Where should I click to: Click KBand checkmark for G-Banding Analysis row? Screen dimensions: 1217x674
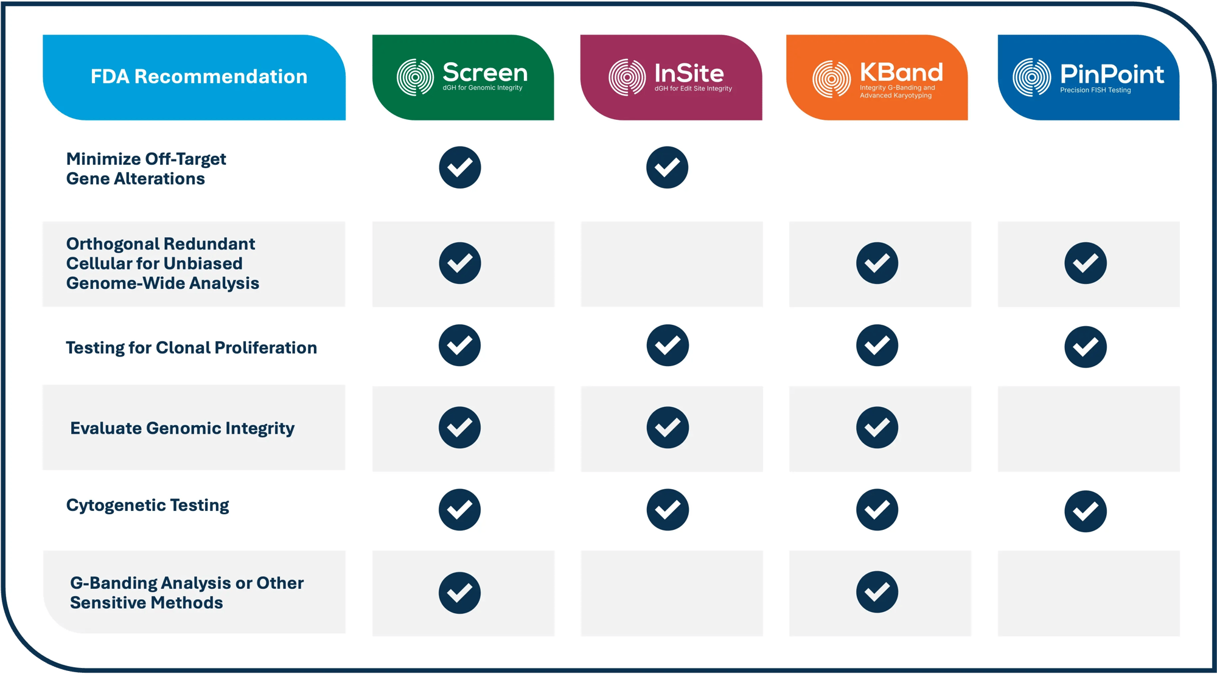pos(877,592)
